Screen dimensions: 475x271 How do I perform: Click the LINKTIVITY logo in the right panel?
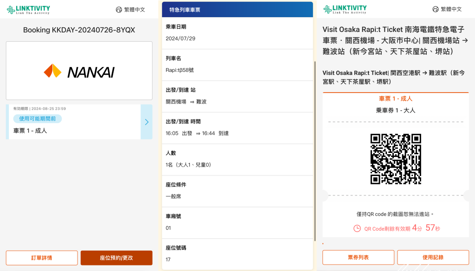[x=346, y=8]
